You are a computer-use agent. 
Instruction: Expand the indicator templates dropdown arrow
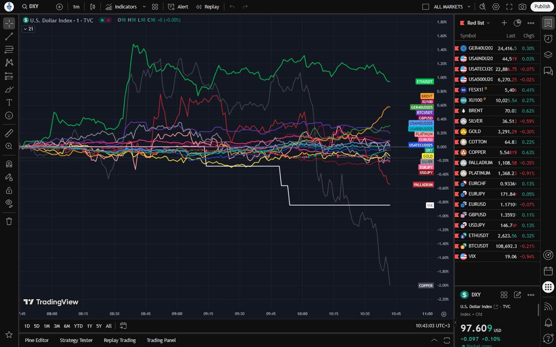click(144, 7)
